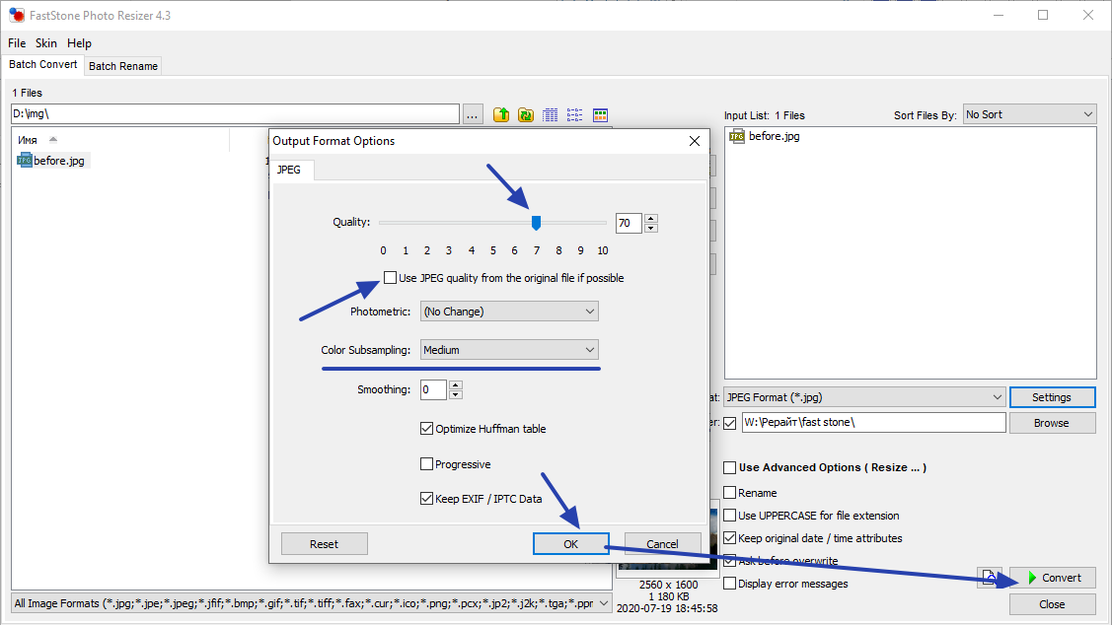Switch to the Batch Rename tab
Screen dimensions: 1112x625
(122, 66)
